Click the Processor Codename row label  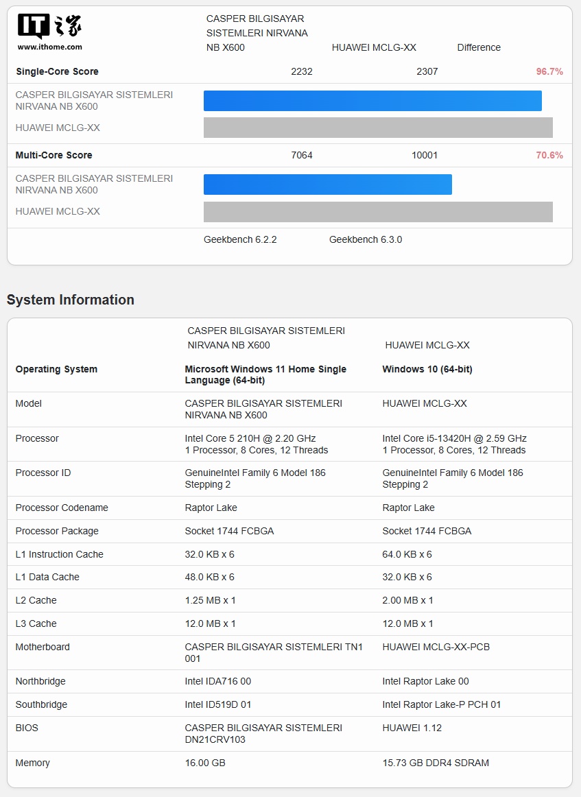[62, 508]
